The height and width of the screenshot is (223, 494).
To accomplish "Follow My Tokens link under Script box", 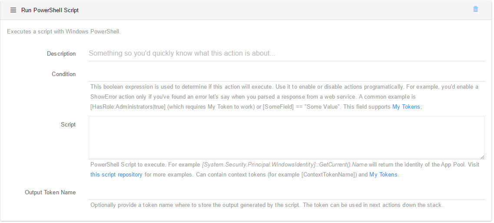I will [383, 174].
